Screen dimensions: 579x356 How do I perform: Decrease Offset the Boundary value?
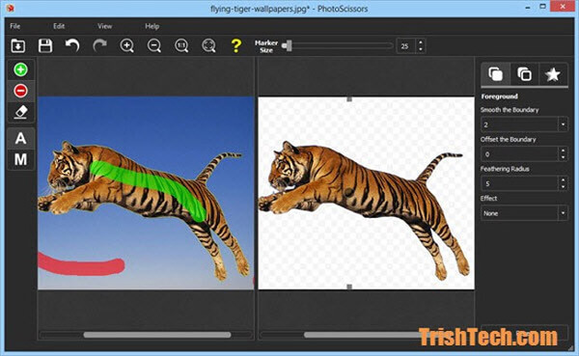pyautogui.click(x=563, y=157)
